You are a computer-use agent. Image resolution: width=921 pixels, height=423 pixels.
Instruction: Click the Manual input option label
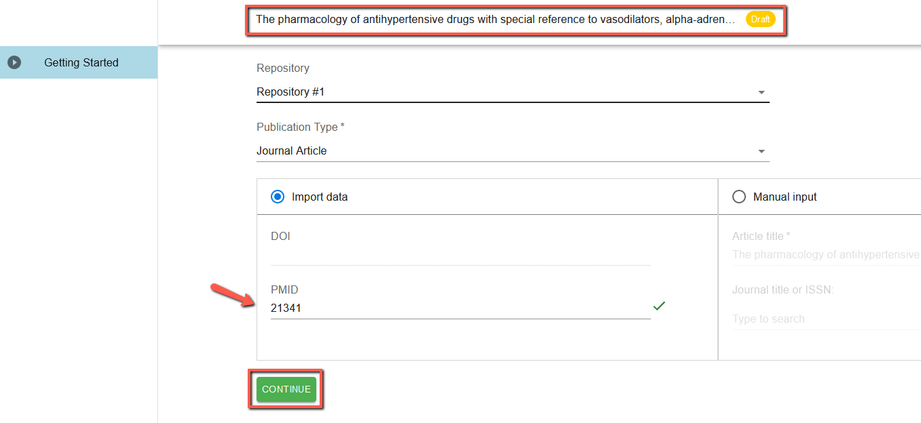click(785, 197)
